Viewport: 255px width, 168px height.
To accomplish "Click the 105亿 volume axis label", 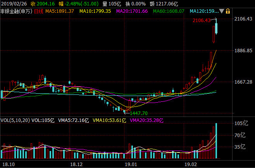I will 241,123.
